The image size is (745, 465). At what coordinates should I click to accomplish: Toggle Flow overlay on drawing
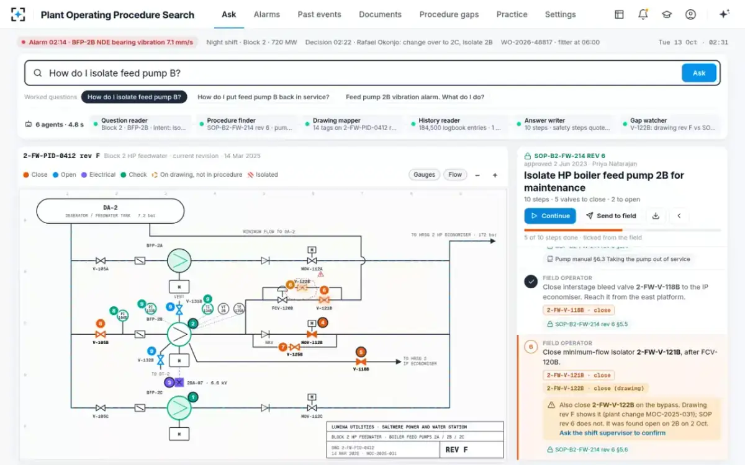455,175
